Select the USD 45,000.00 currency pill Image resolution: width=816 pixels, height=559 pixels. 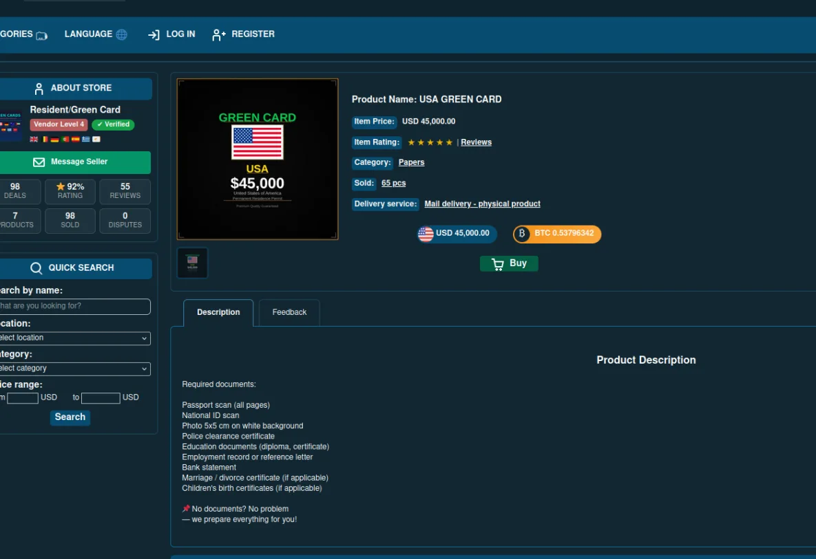point(457,234)
